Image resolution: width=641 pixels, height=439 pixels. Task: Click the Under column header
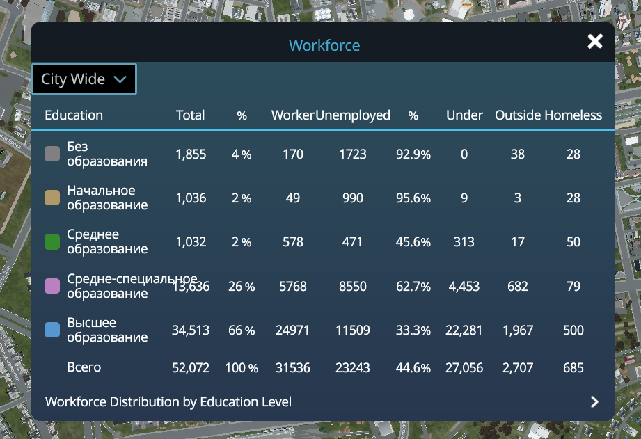pos(464,115)
